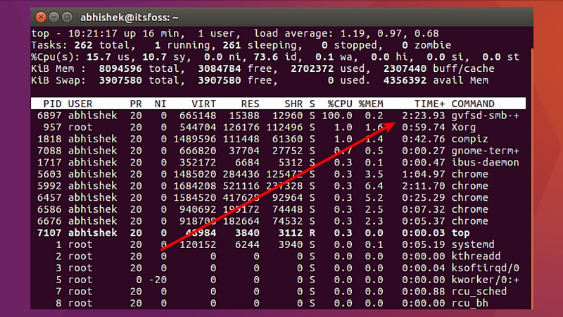The image size is (563, 317).
Task: Click the %MEM column header
Action: pyautogui.click(x=371, y=104)
